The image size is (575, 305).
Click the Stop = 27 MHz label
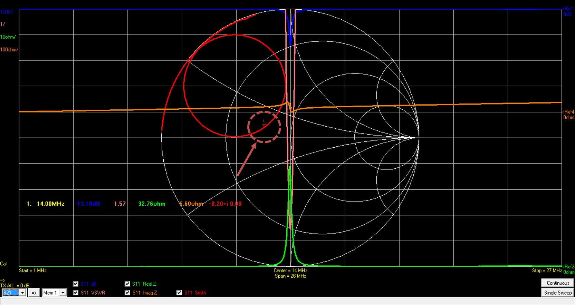click(x=547, y=270)
